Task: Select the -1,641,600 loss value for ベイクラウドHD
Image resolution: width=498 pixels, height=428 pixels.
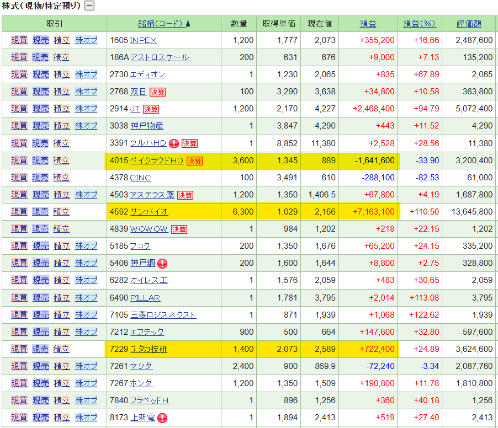Action: 374,160
